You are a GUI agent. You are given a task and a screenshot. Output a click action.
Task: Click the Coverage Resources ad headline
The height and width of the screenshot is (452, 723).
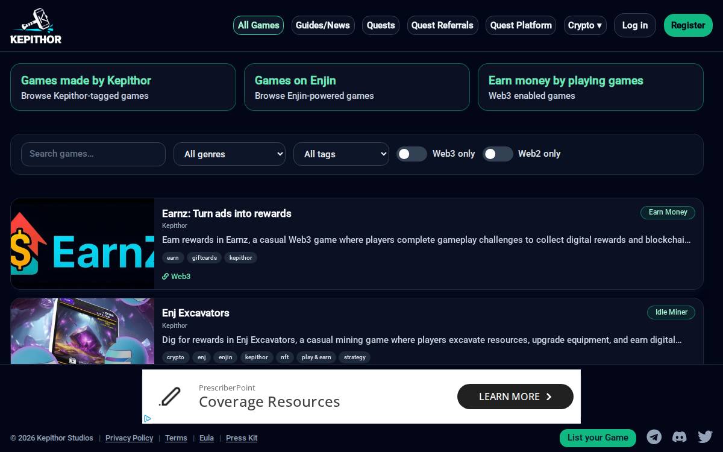pyautogui.click(x=269, y=402)
